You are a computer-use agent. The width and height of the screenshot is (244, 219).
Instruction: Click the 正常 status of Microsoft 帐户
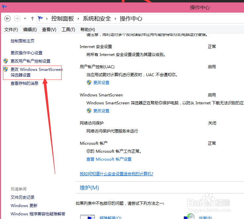[212, 143]
